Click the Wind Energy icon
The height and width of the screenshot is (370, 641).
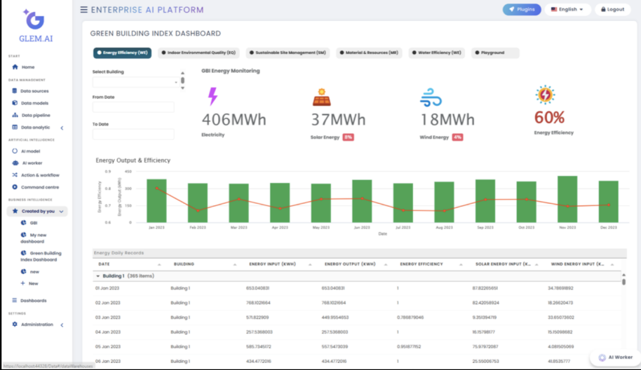coord(431,96)
